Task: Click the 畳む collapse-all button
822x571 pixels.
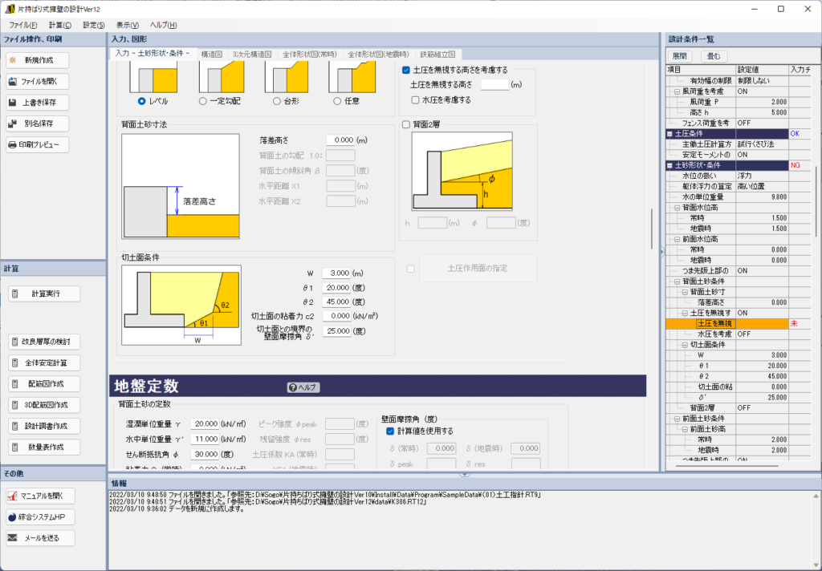Action: coord(714,55)
